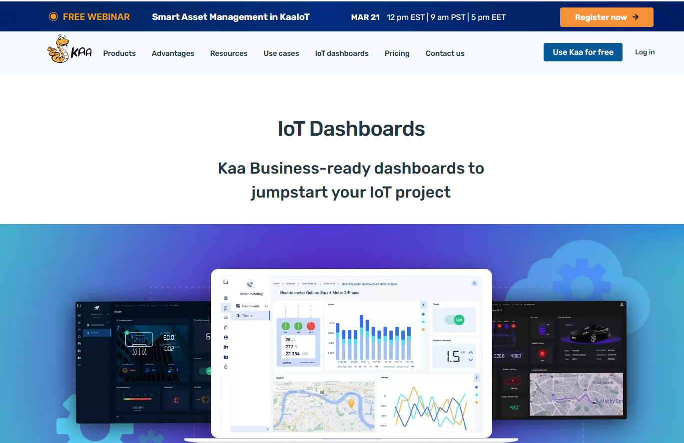The image size is (684, 443).
Task: Toggle the middle green ON breaker switch
Action: coord(298,327)
